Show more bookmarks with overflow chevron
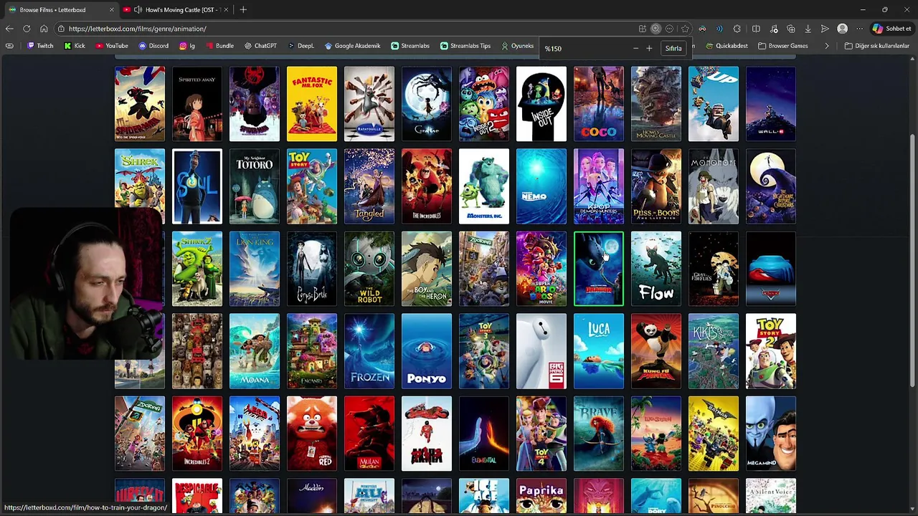The image size is (918, 516). point(827,46)
